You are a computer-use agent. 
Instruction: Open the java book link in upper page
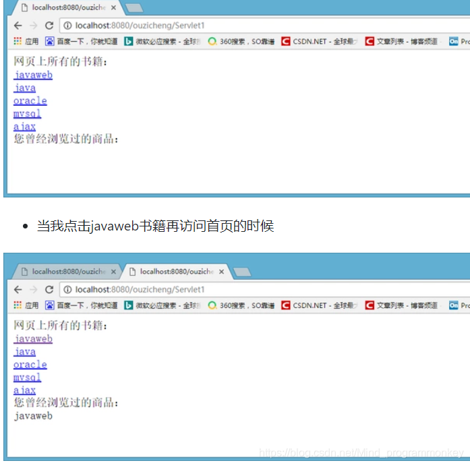click(x=24, y=88)
